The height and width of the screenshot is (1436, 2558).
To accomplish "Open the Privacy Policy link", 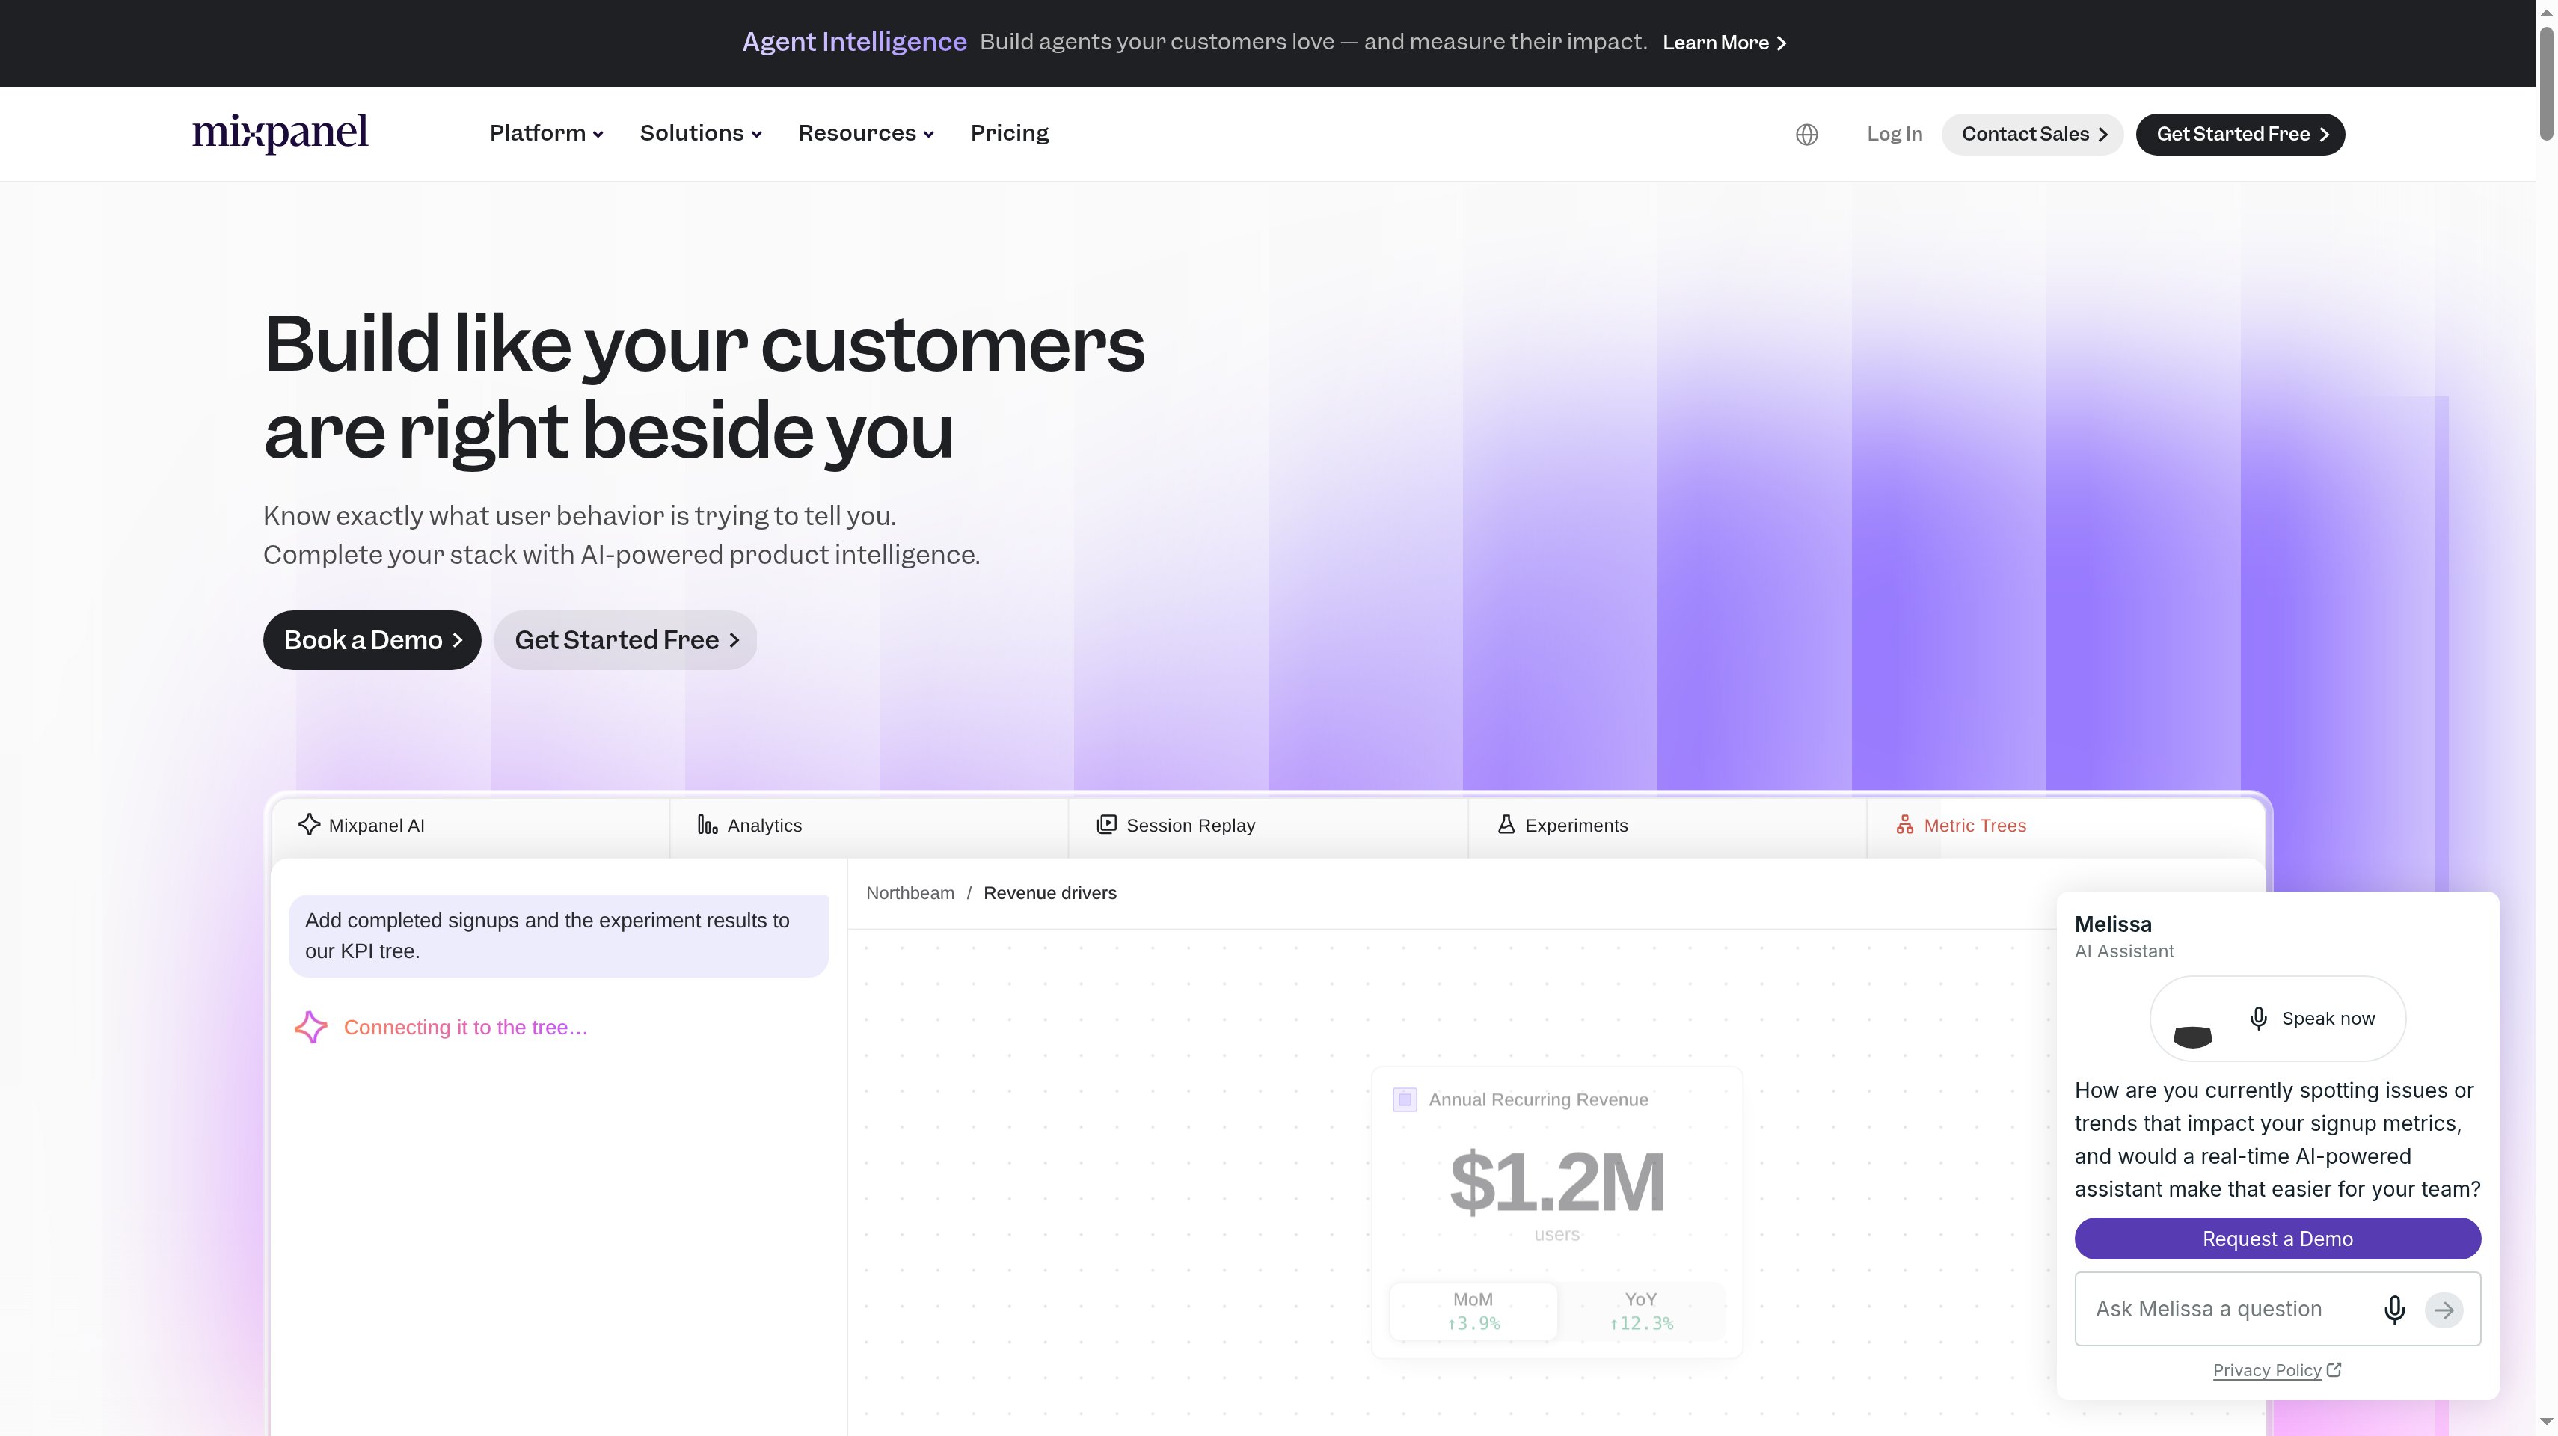I will click(x=2266, y=1370).
